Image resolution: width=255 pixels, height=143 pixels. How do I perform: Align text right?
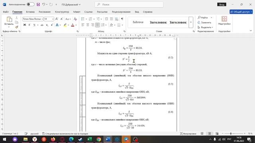tap(92, 25)
